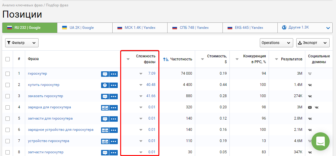Check the box for купить гироскутер

(8, 85)
